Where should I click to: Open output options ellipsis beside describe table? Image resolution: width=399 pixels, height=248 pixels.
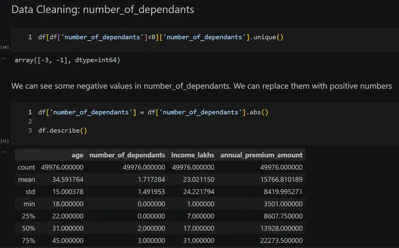pyautogui.click(x=3, y=152)
